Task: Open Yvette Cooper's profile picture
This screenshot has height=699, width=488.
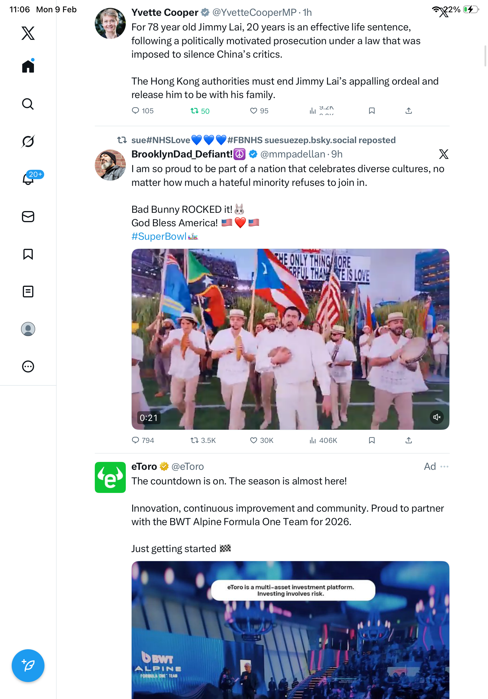Action: [110, 23]
